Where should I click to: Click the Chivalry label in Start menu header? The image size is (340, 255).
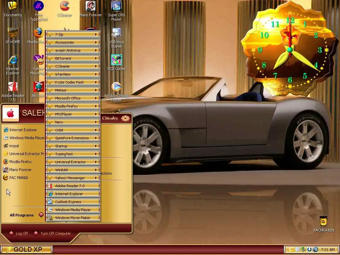pos(110,118)
